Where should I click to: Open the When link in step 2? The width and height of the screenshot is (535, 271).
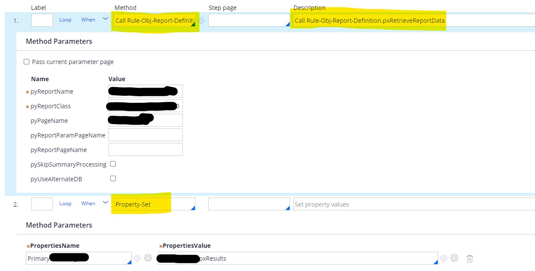88,204
